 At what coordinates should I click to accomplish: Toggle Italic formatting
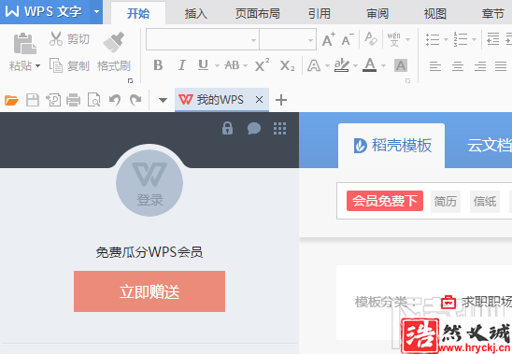click(182, 65)
